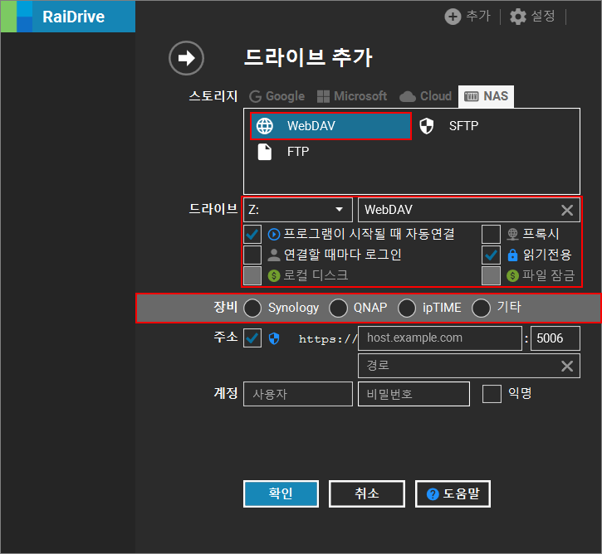Choose WebDAV from the storage list
Viewport: 602px width, 554px height.
330,126
